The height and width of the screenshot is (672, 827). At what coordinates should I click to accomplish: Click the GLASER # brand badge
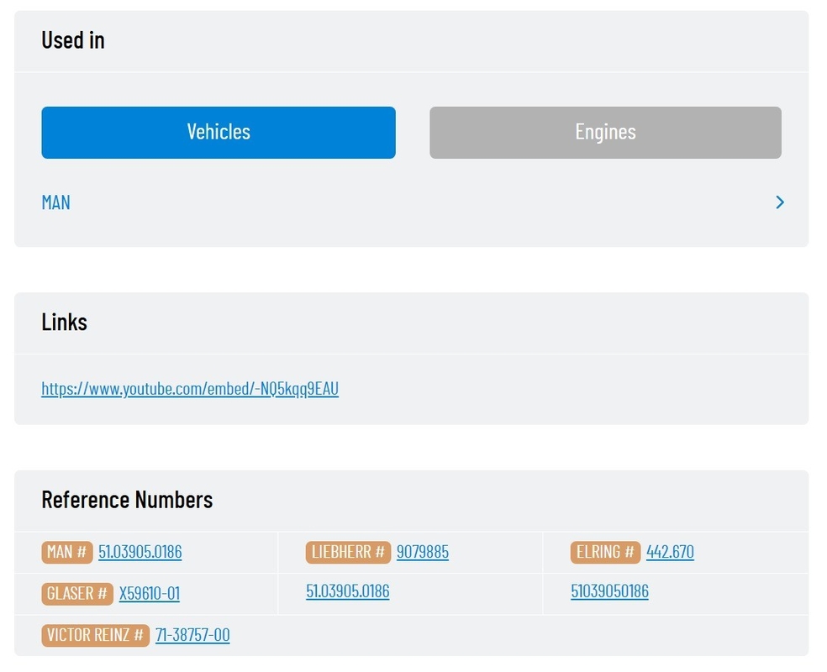[77, 594]
